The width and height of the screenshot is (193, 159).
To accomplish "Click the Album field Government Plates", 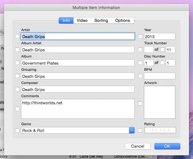I will pyautogui.click(x=78, y=63).
